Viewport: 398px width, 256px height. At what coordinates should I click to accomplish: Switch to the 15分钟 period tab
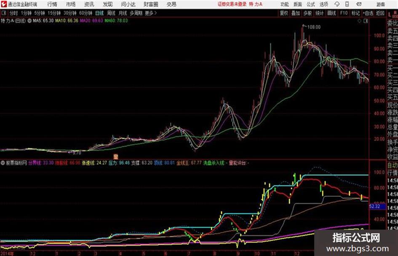[54, 13]
